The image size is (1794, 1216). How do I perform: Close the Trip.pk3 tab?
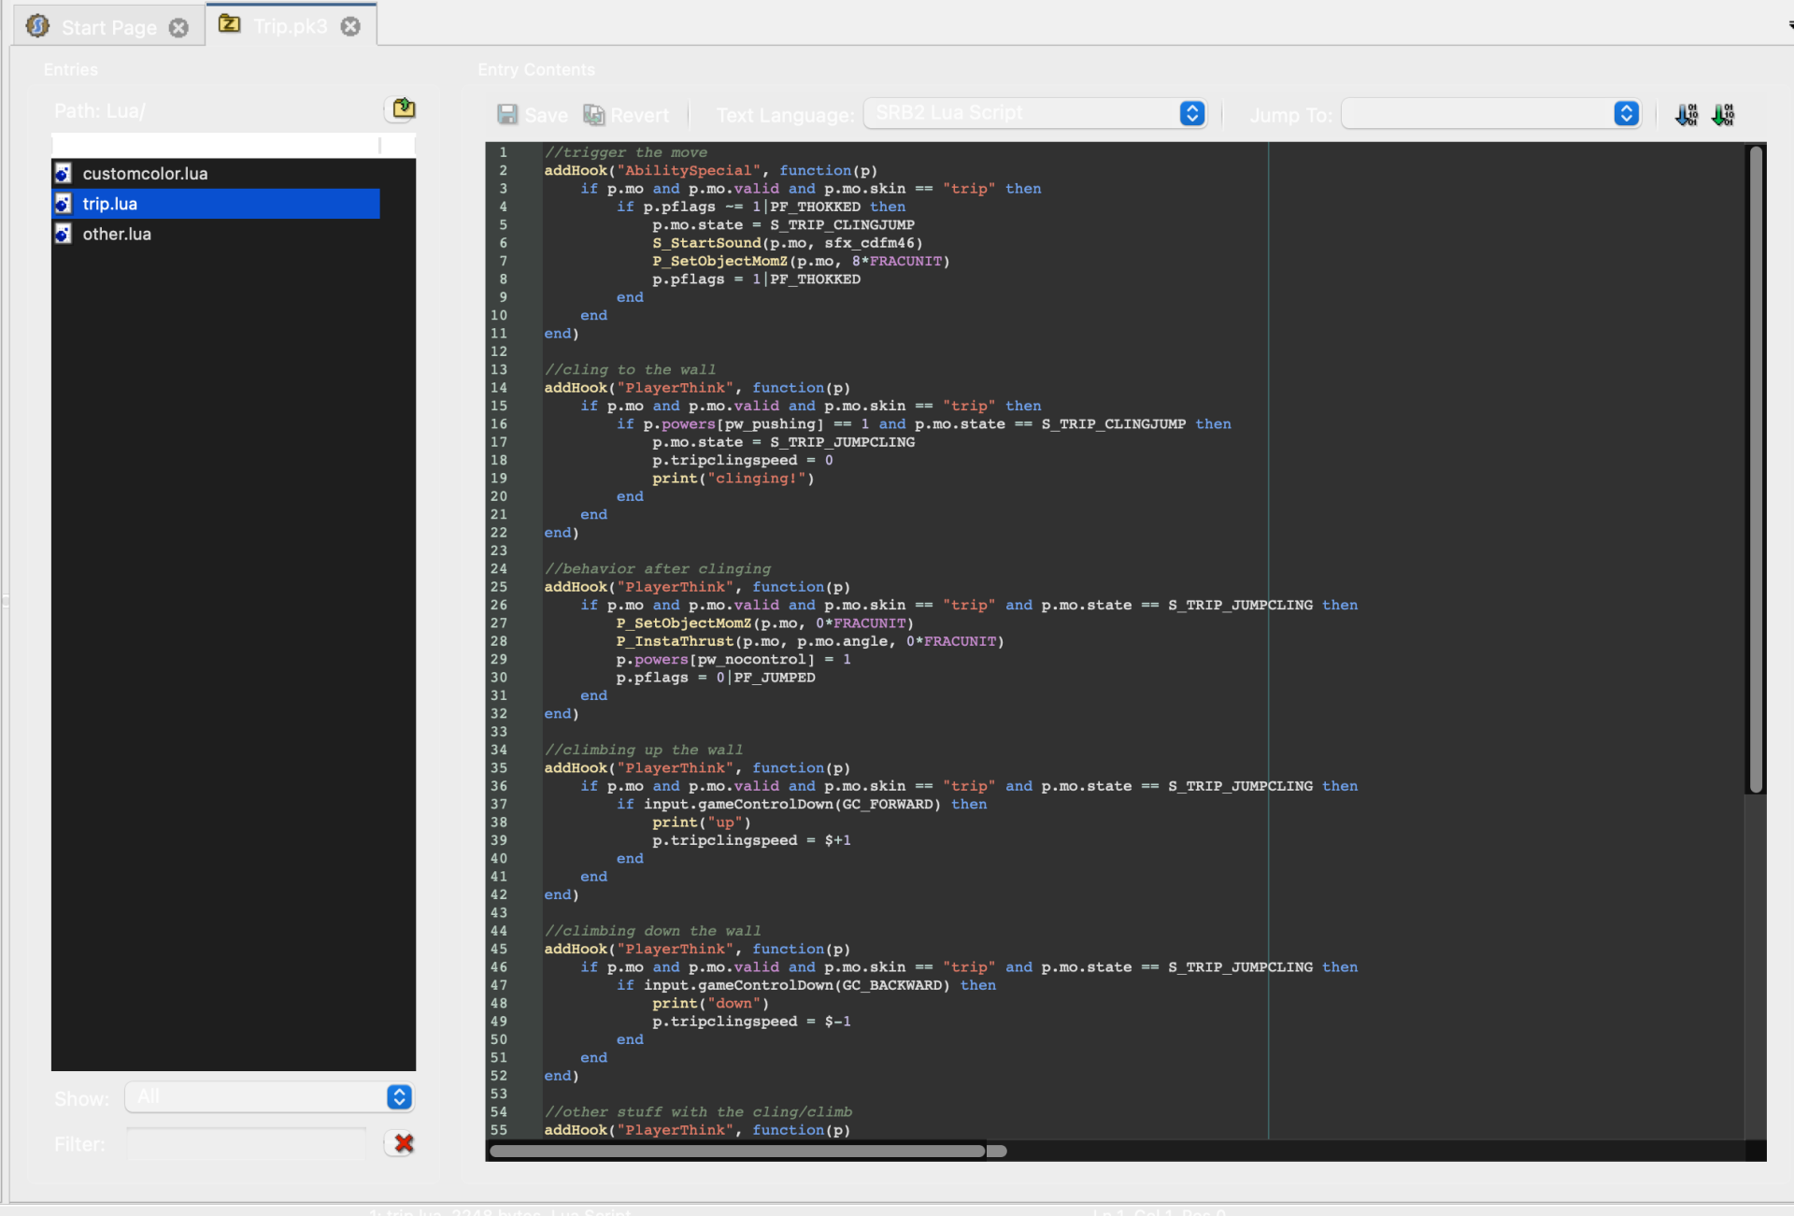coord(350,26)
